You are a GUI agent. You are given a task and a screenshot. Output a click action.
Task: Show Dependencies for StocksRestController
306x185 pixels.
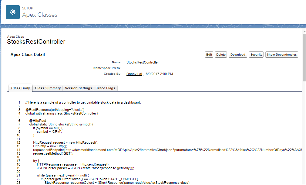pyautogui.click(x=281, y=54)
